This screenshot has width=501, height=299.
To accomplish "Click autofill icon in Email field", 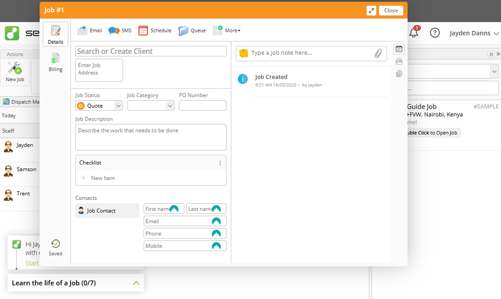I will click(x=216, y=221).
